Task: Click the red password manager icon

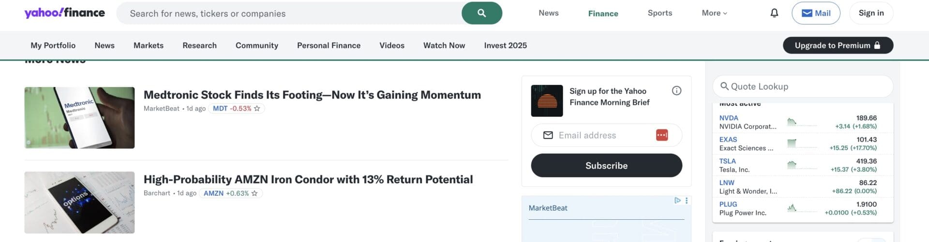Action: pyautogui.click(x=662, y=135)
